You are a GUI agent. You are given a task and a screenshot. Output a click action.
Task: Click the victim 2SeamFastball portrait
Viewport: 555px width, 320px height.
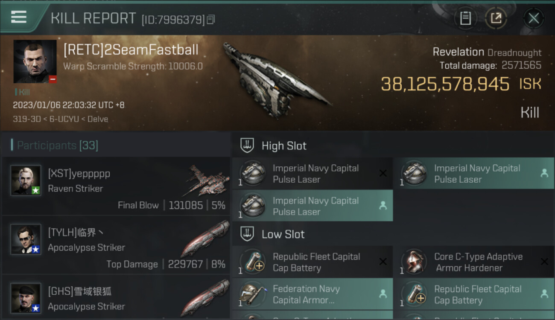[35, 61]
